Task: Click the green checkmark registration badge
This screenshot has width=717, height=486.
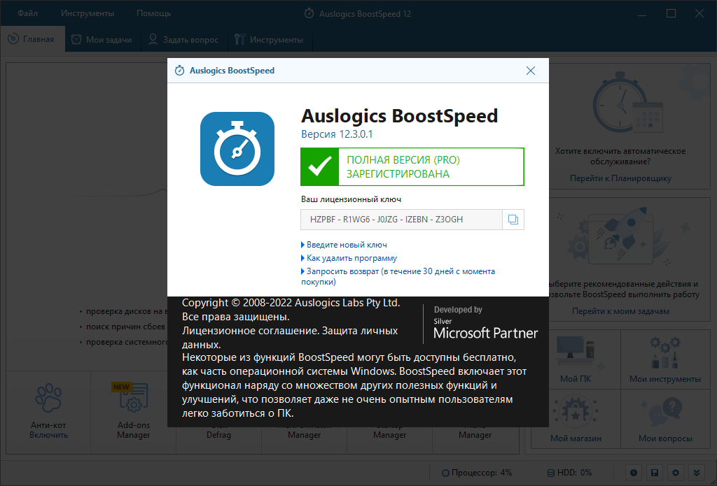Action: (319, 166)
